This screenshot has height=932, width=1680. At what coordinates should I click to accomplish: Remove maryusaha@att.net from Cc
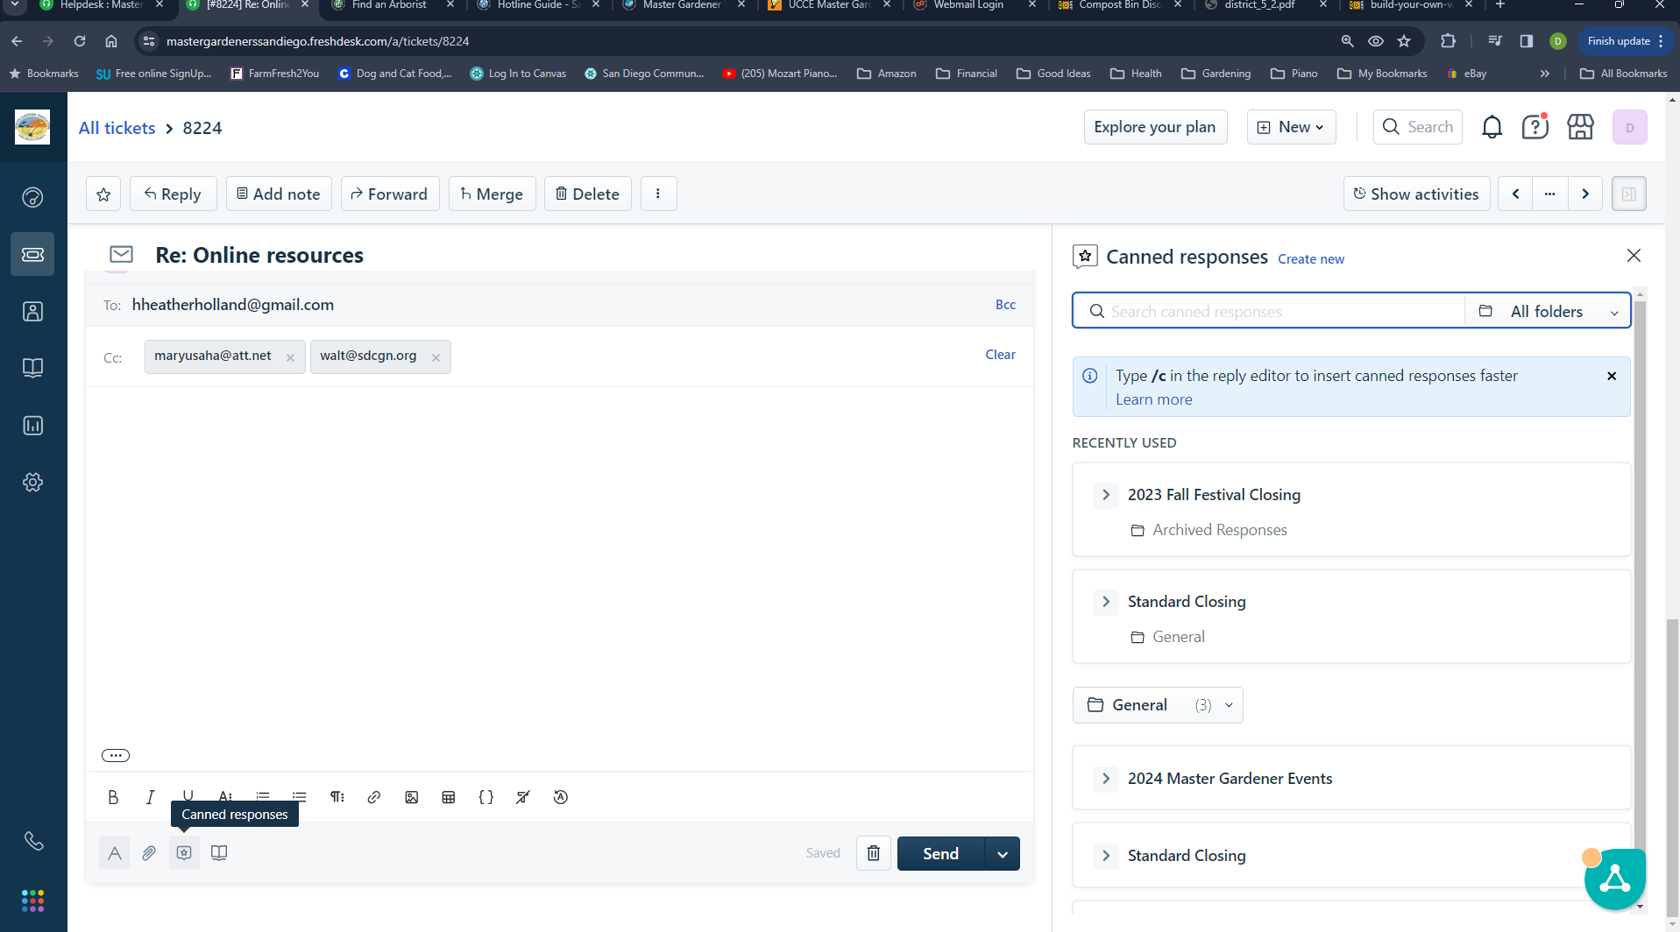(x=290, y=357)
